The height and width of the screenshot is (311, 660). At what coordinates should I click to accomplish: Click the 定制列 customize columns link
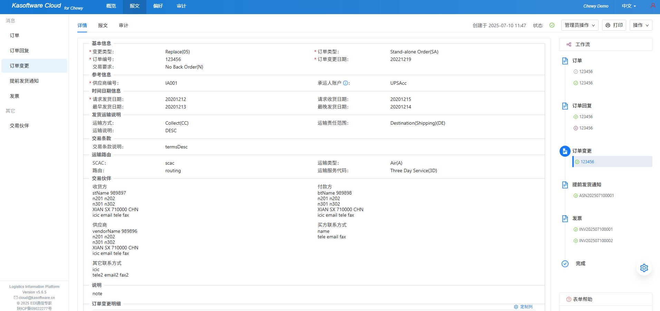pyautogui.click(x=523, y=307)
